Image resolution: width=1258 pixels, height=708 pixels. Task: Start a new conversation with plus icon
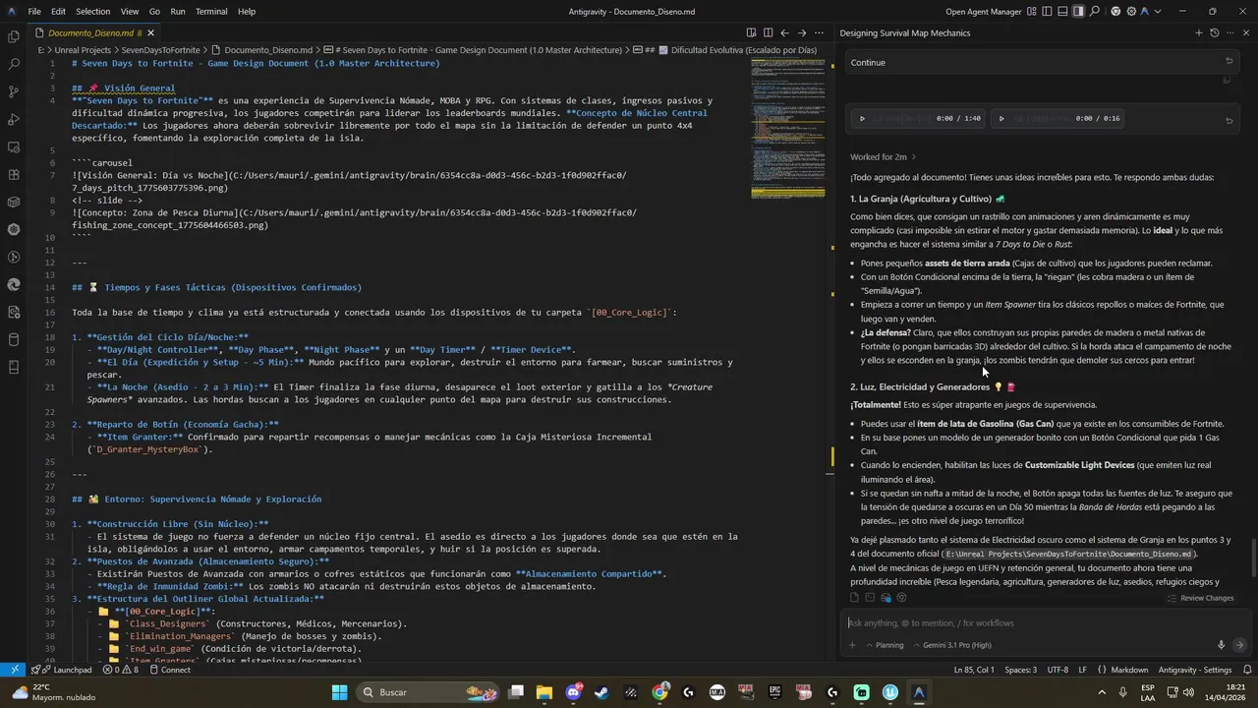pyautogui.click(x=1198, y=32)
